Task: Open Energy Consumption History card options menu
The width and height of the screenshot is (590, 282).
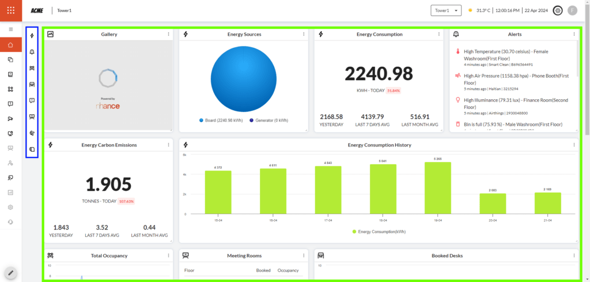Action: coord(574,145)
